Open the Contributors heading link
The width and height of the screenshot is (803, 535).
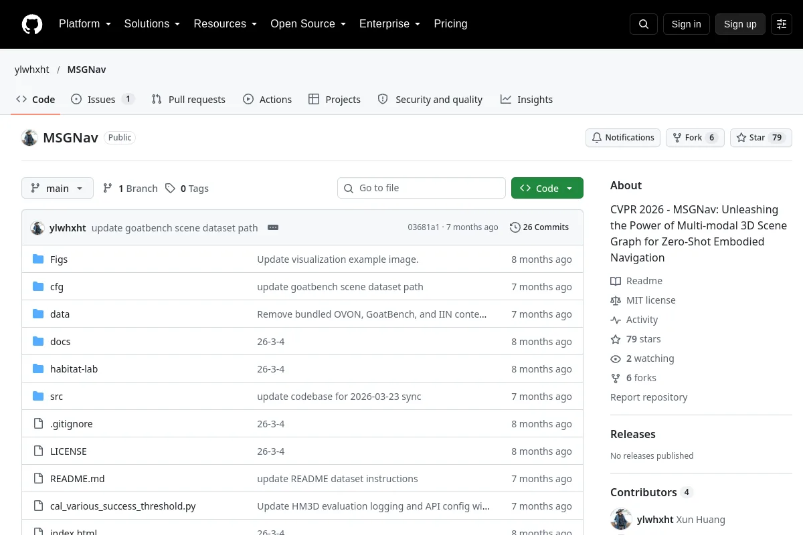(x=651, y=492)
